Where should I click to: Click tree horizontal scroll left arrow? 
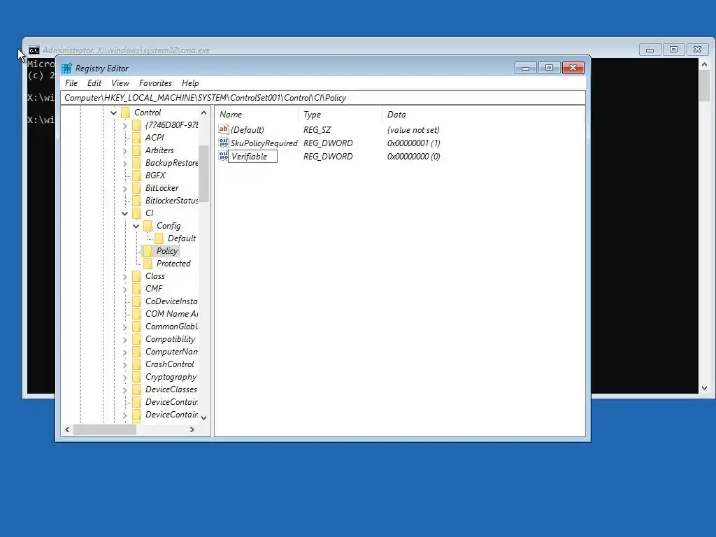point(68,430)
